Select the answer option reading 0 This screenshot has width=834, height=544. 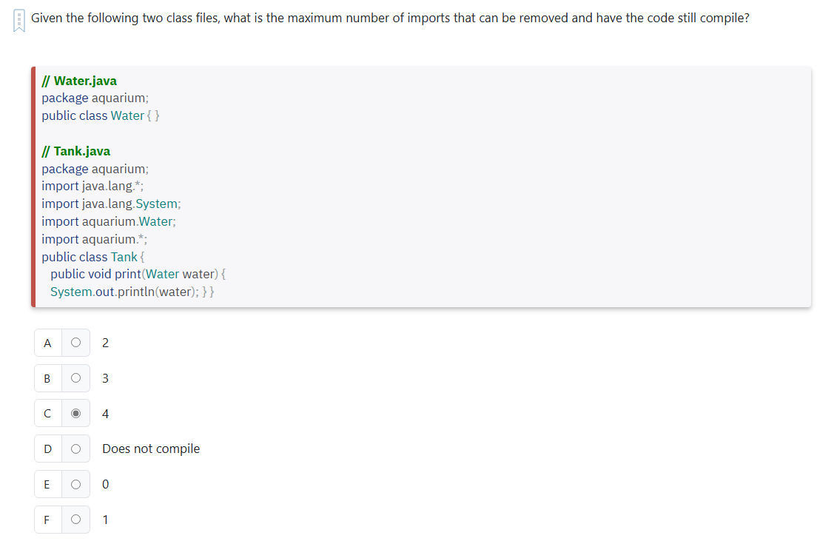coord(105,484)
